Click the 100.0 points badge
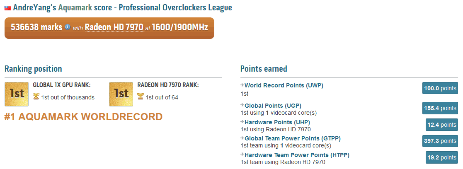Viewport: 463px width, 169px height. pos(440,88)
